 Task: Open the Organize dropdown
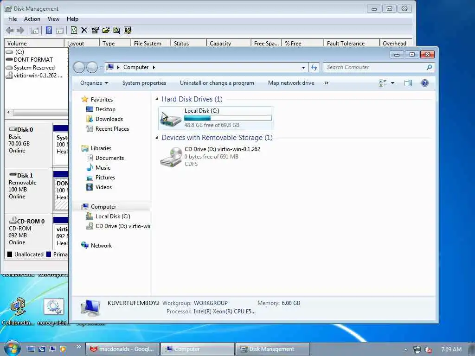click(94, 83)
